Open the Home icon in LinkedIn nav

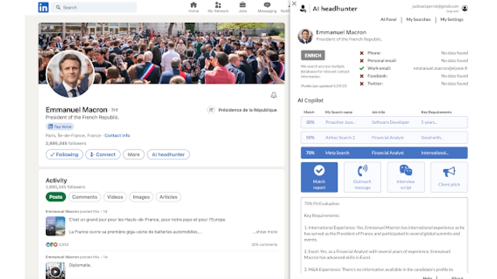pos(193,5)
